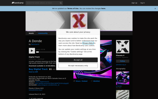The image size is (158, 99).
Task: Switch to the community tab
Action: coord(43,33)
